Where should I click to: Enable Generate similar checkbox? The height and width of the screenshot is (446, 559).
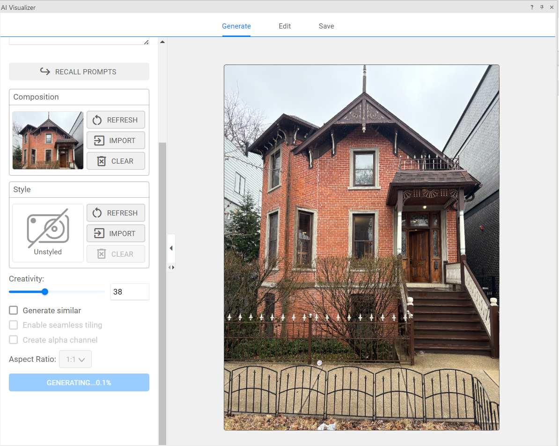pos(14,310)
